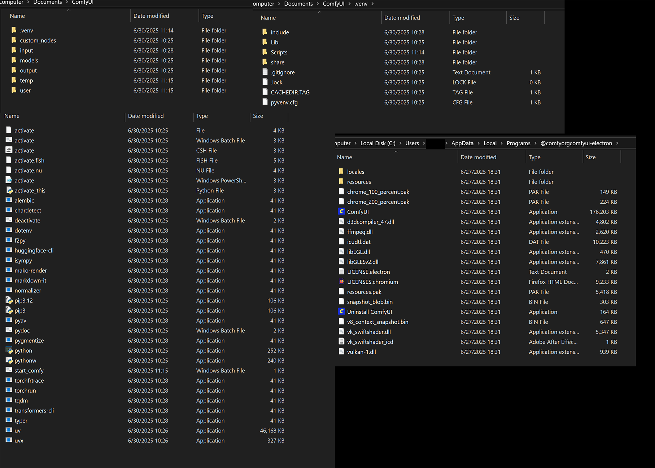Click the vk_swiftshader_icd file icon
This screenshot has height=468, width=655.
[x=341, y=341]
